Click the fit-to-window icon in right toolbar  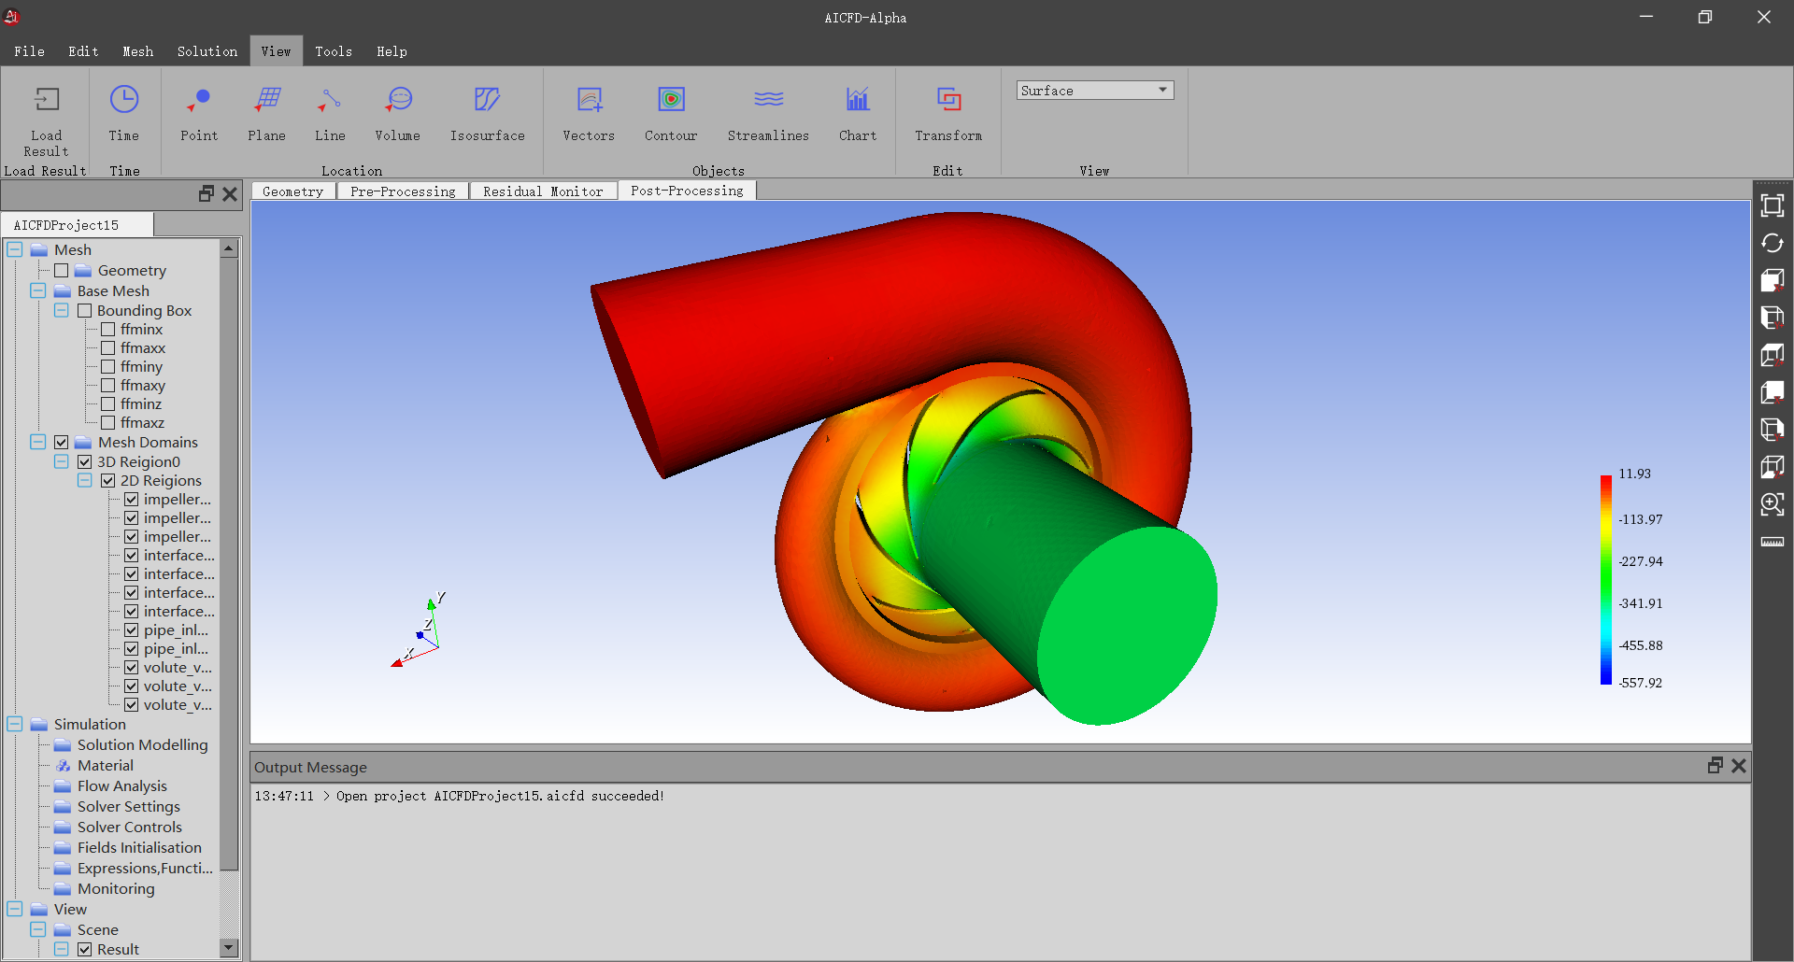1773,205
